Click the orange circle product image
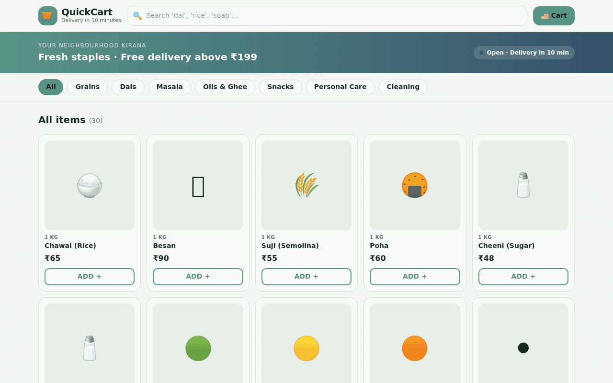Image resolution: width=613 pixels, height=383 pixels. click(x=415, y=349)
